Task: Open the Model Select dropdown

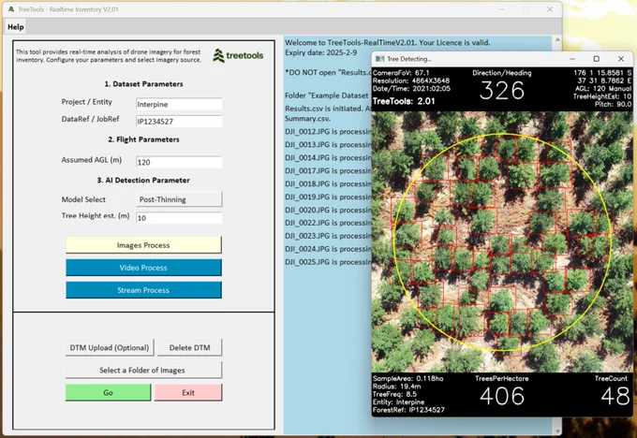Action: coord(179,199)
